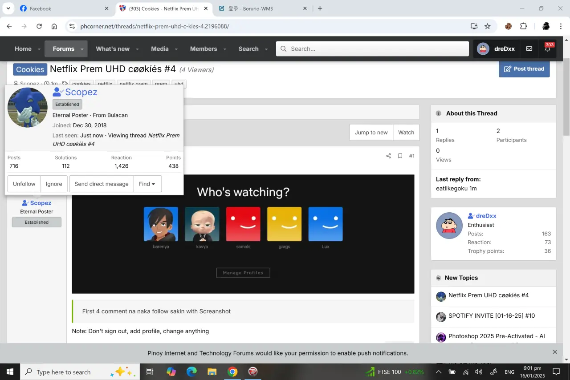Click the Cookies thread prefix label

point(30,69)
